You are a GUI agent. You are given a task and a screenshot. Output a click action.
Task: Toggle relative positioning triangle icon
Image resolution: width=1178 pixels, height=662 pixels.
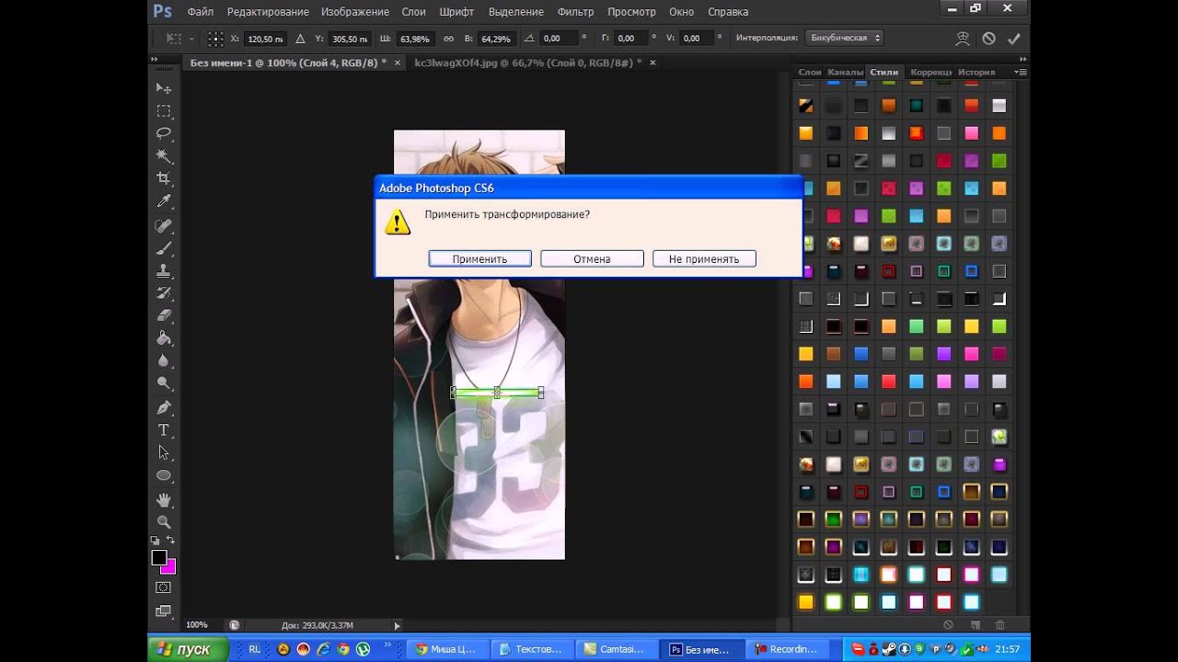click(x=300, y=39)
